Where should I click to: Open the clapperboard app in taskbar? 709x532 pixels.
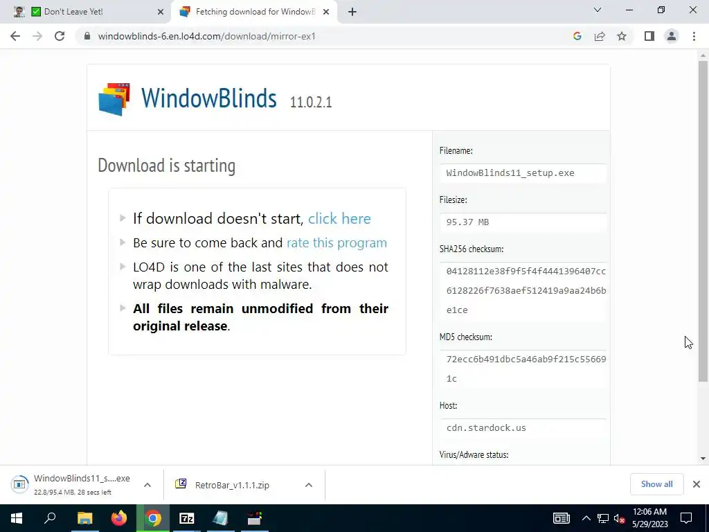tap(255, 518)
